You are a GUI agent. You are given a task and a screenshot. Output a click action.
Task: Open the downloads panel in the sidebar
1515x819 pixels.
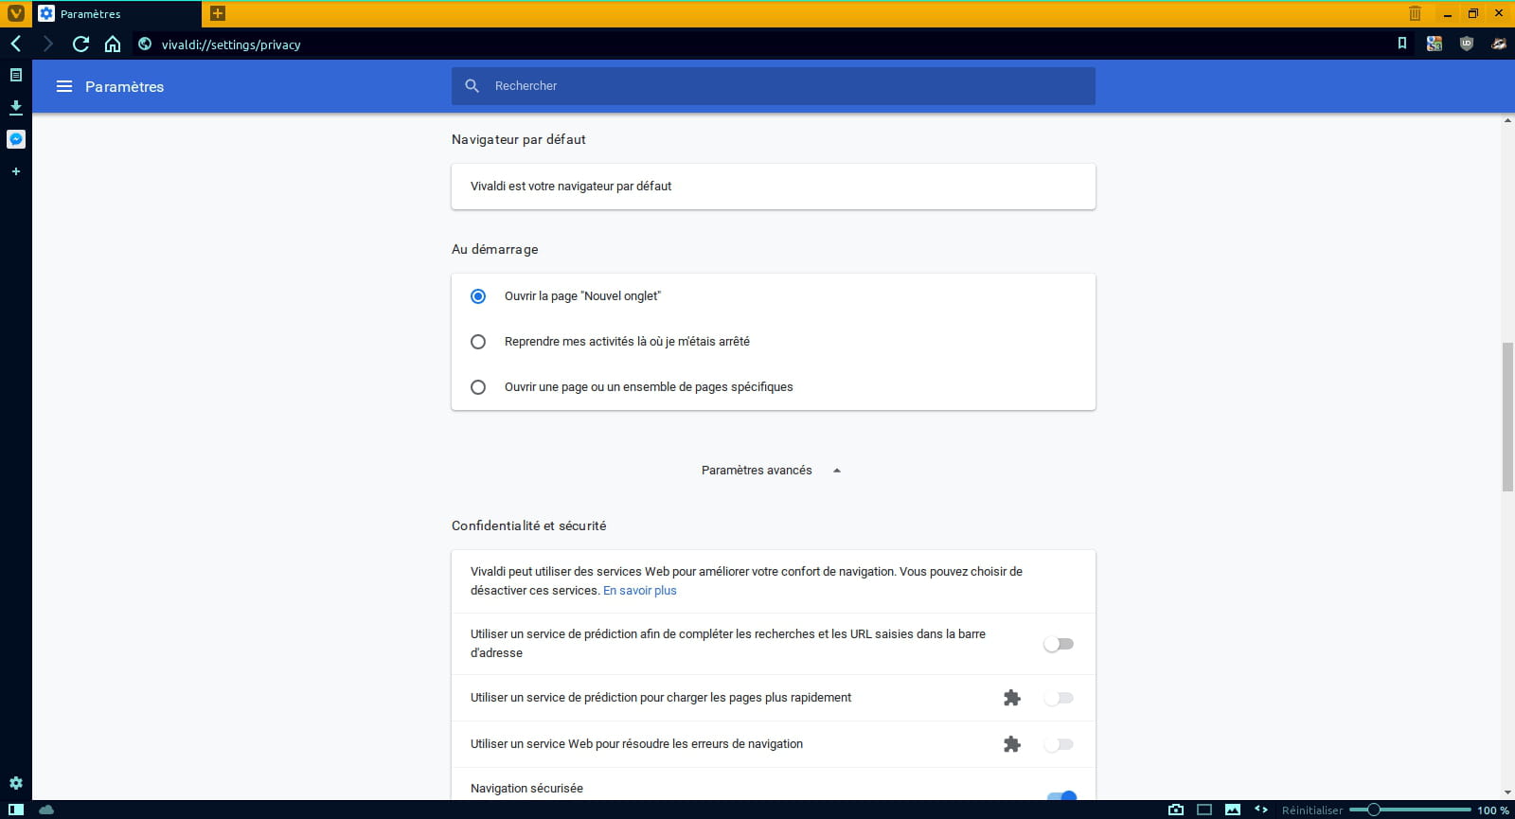click(x=16, y=107)
